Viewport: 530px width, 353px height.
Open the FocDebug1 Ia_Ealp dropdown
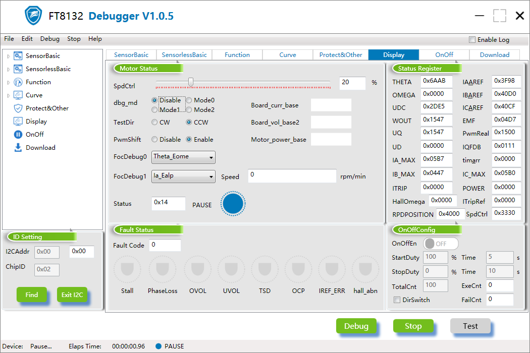pyautogui.click(x=183, y=177)
